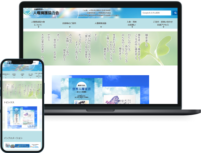Open the 入会・寄附のお願い menu
Viewport: 201px width, 153px height.
click(132, 23)
